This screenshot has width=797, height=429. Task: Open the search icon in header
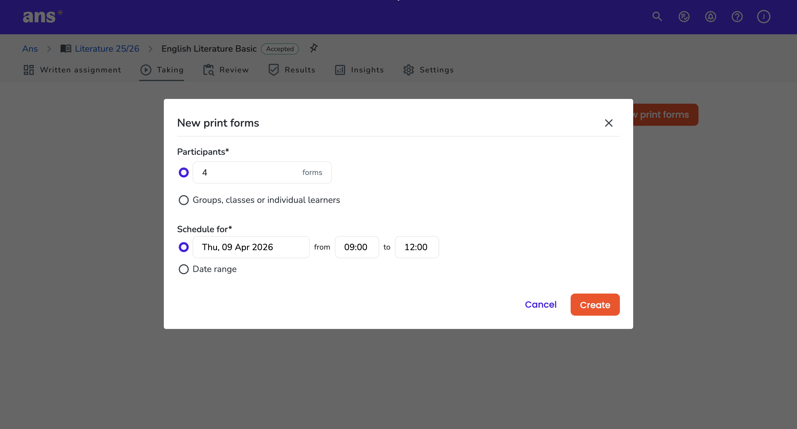pos(657,16)
